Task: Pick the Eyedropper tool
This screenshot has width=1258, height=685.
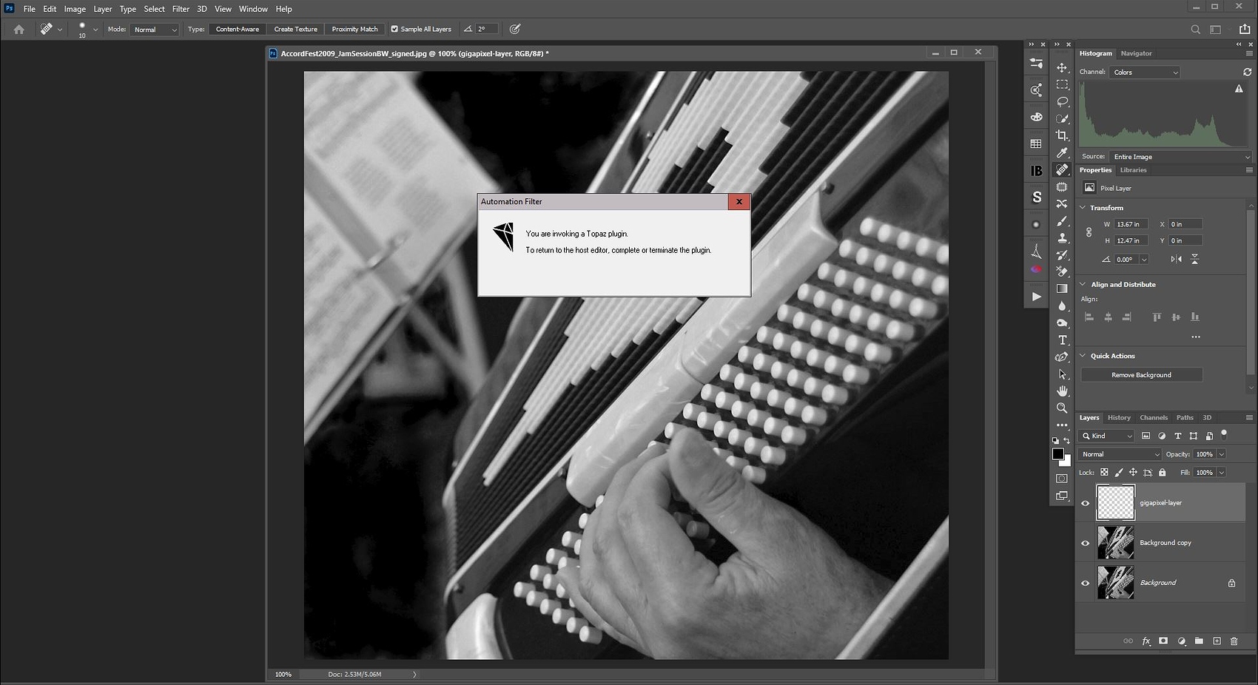Action: (1062, 153)
